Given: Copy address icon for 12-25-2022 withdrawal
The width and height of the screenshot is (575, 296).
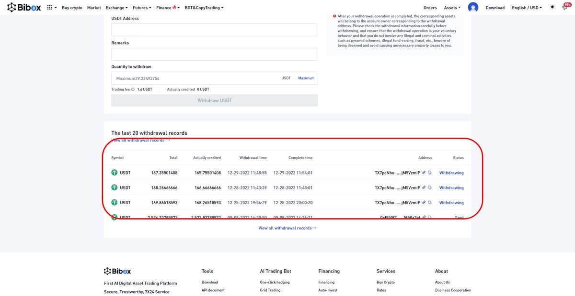Looking at the screenshot, I should (430, 202).
